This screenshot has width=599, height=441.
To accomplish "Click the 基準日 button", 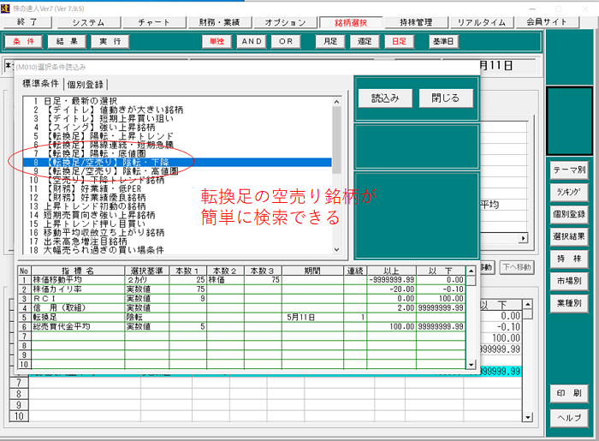I will pyautogui.click(x=444, y=41).
